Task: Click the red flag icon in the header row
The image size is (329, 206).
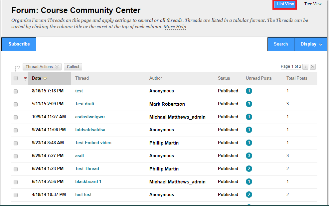Action: [x=25, y=78]
